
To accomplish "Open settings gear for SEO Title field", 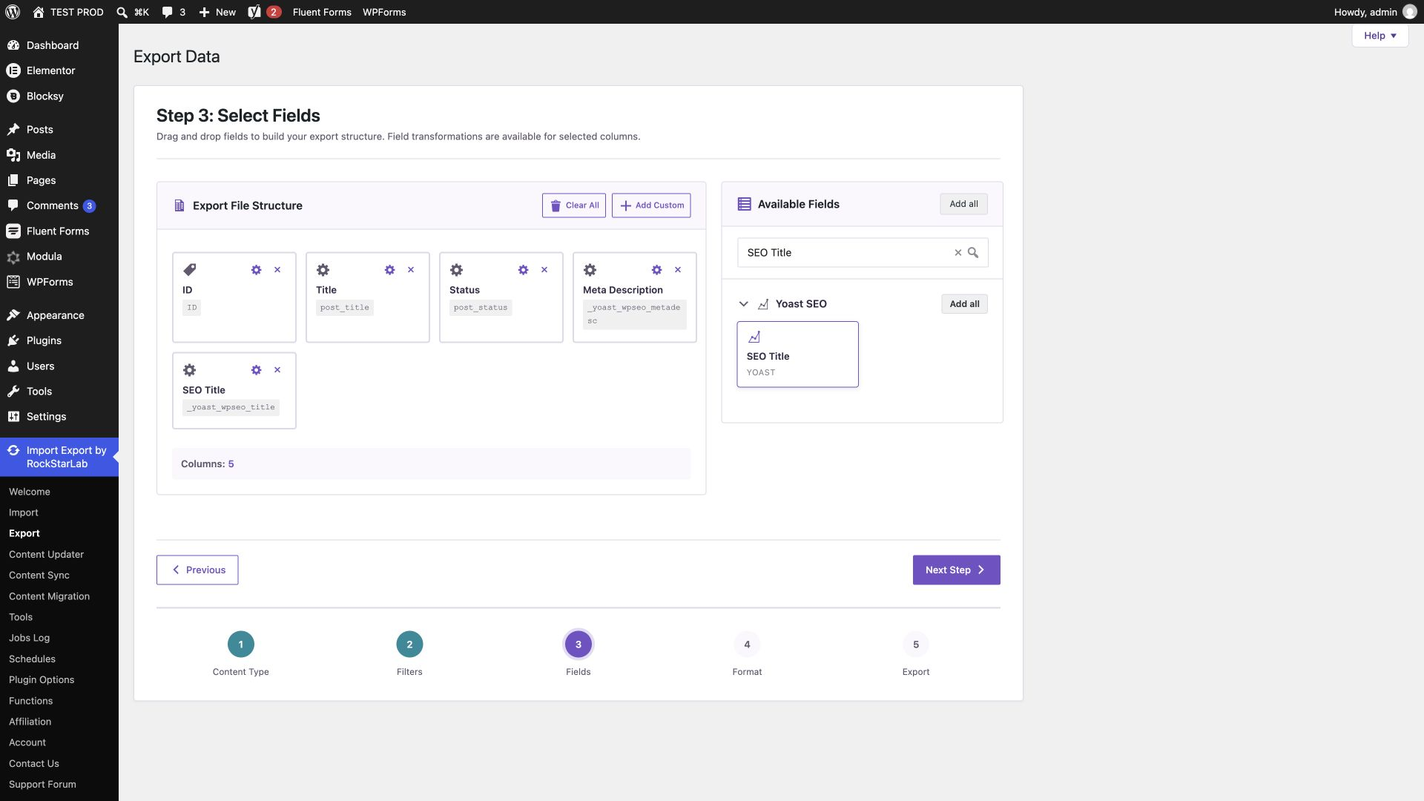I will (256, 370).
